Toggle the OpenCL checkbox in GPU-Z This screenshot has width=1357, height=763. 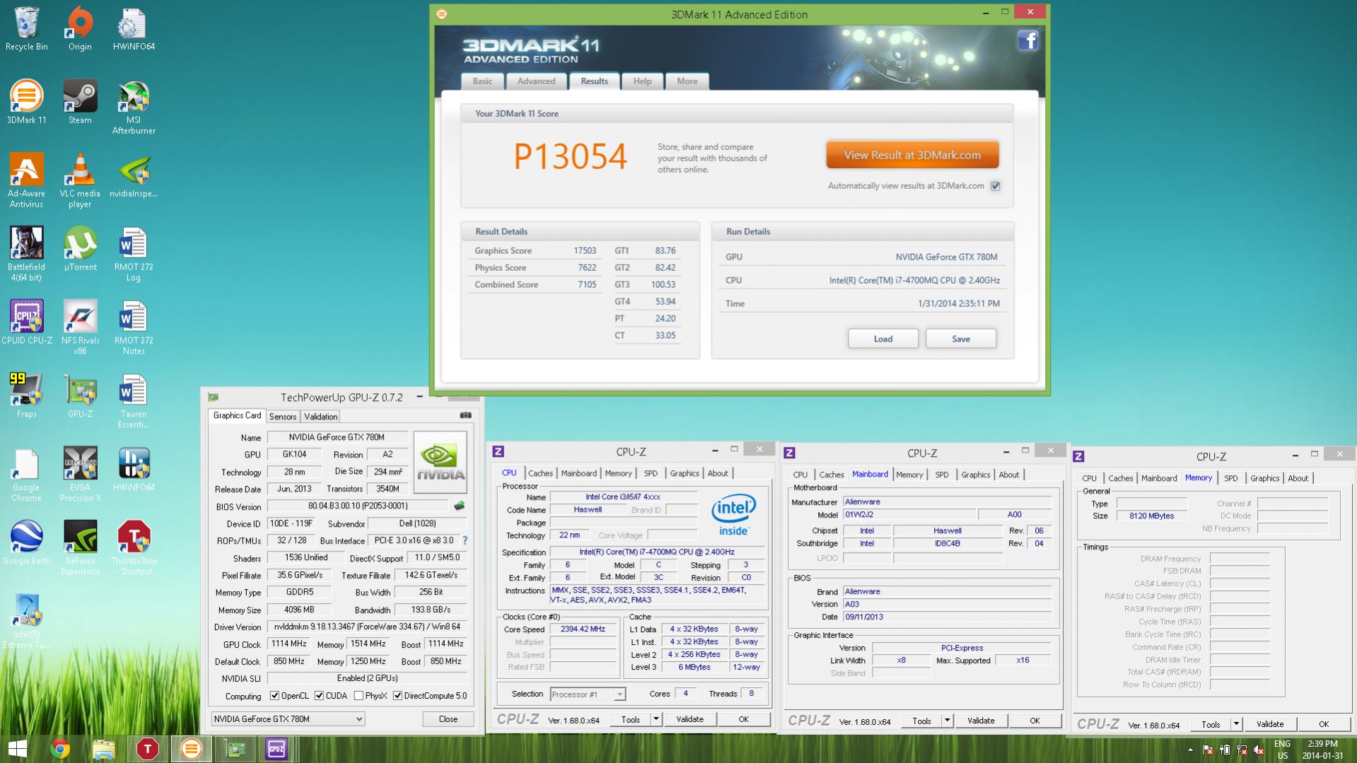click(274, 696)
